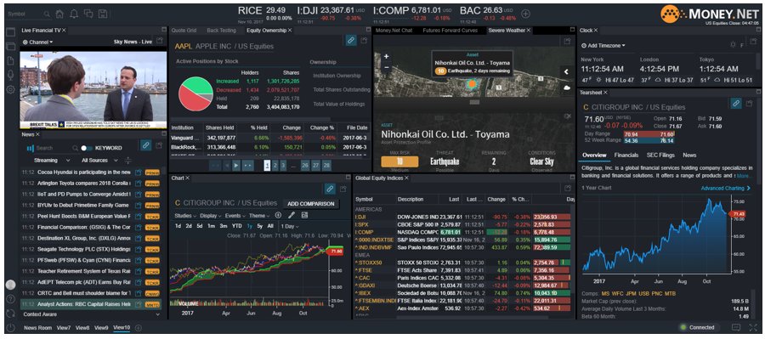Screen dimensions: 765x339
Task: Select the 1y chart range
Action: tap(250, 226)
